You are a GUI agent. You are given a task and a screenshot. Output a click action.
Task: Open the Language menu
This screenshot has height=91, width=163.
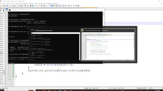25,4
